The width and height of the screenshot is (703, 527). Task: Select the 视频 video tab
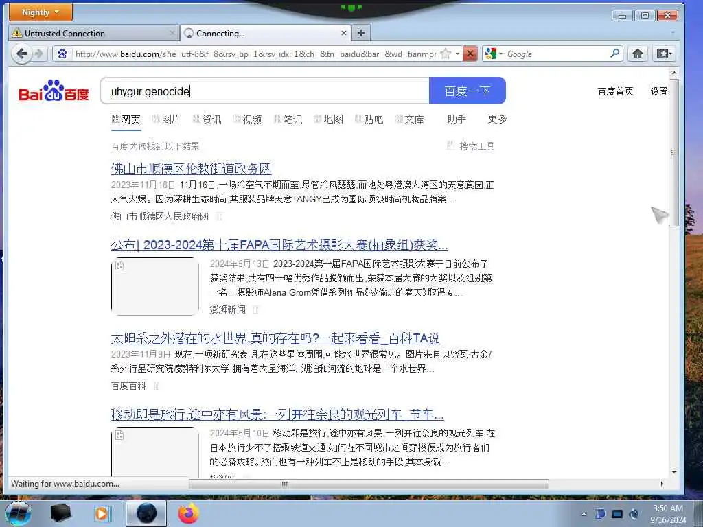pyautogui.click(x=247, y=119)
